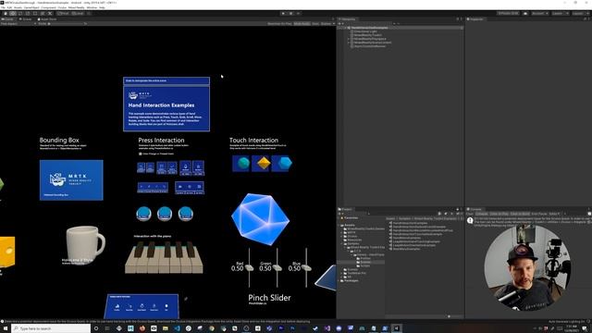Open the Mixed Reality menu
The image size is (592, 333).
[x=76, y=7]
